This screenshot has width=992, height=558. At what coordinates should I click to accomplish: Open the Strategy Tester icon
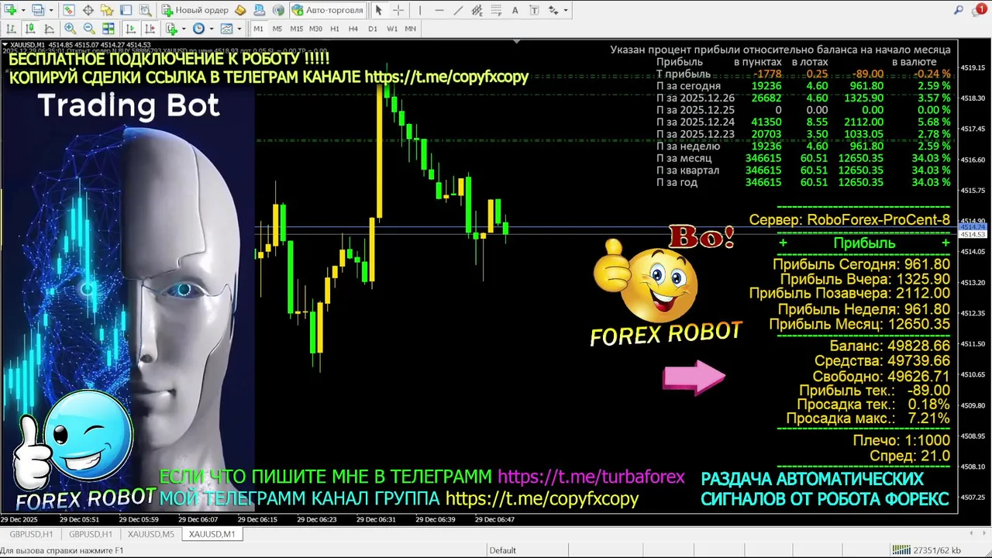point(145,10)
